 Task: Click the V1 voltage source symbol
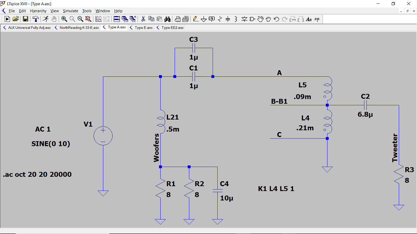click(103, 136)
